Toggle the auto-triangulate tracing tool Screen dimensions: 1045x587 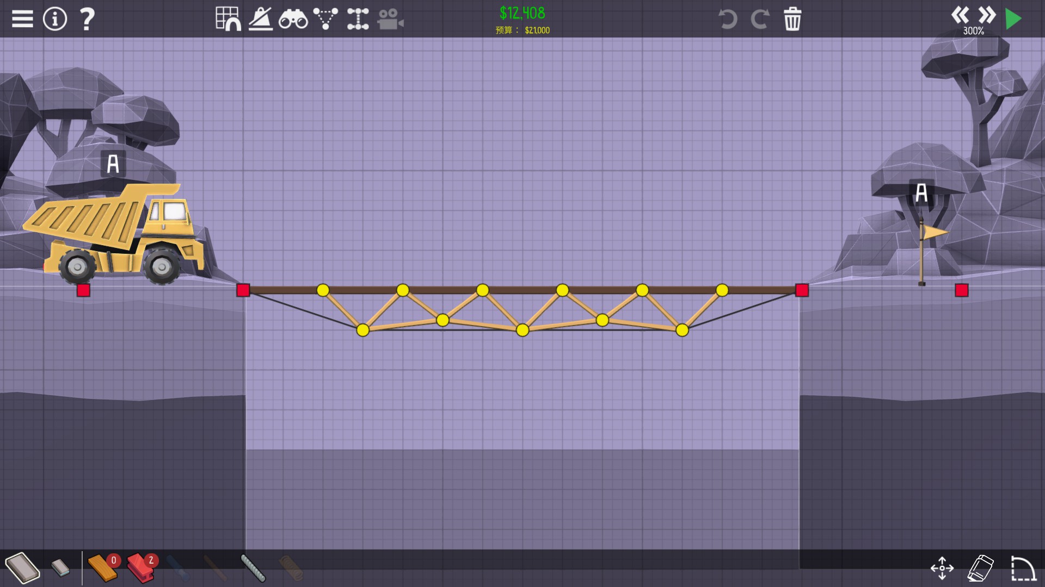click(325, 19)
